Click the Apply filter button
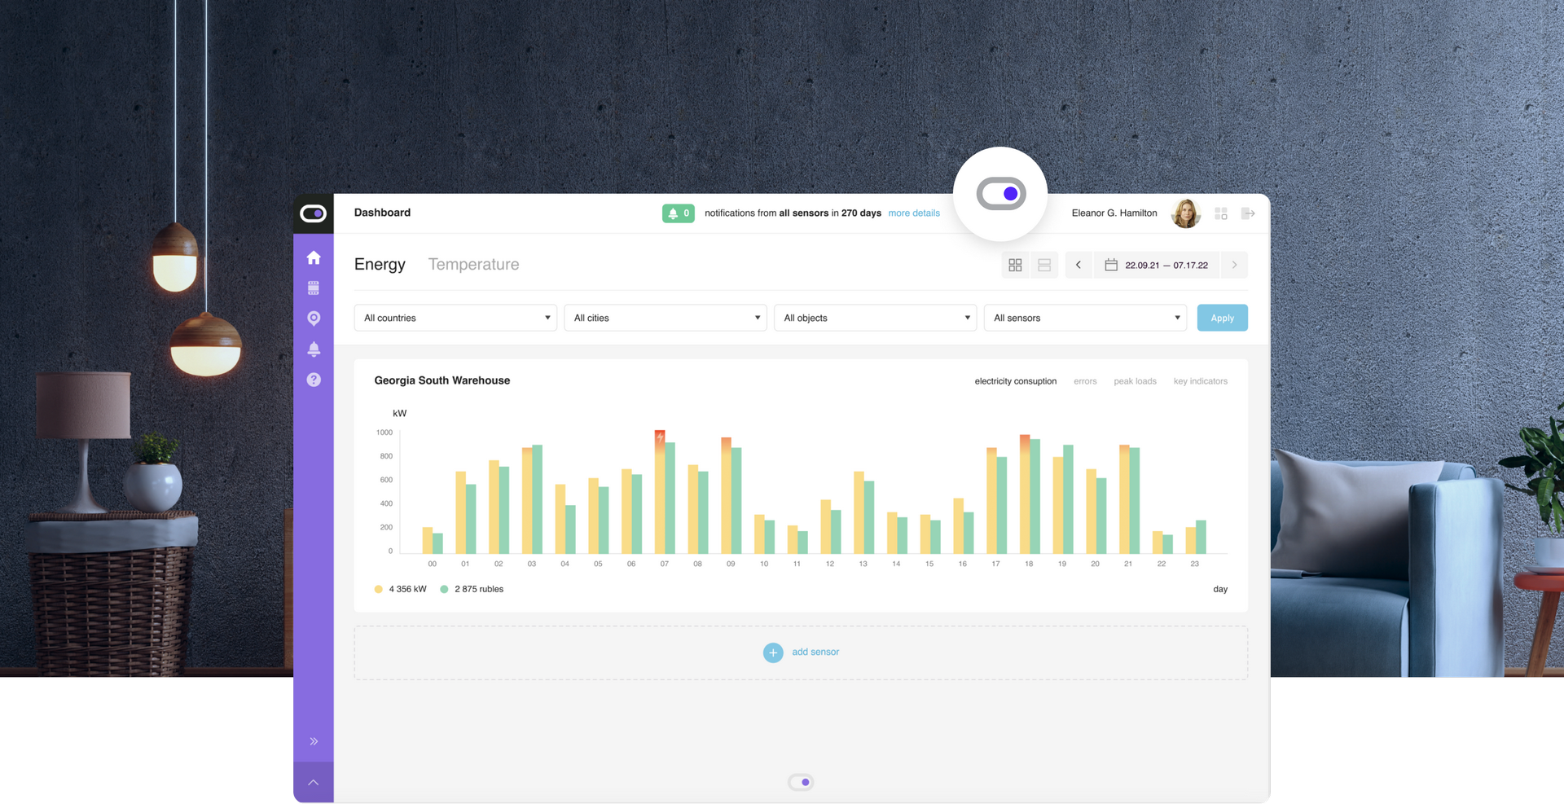The height and width of the screenshot is (804, 1564). click(x=1222, y=318)
